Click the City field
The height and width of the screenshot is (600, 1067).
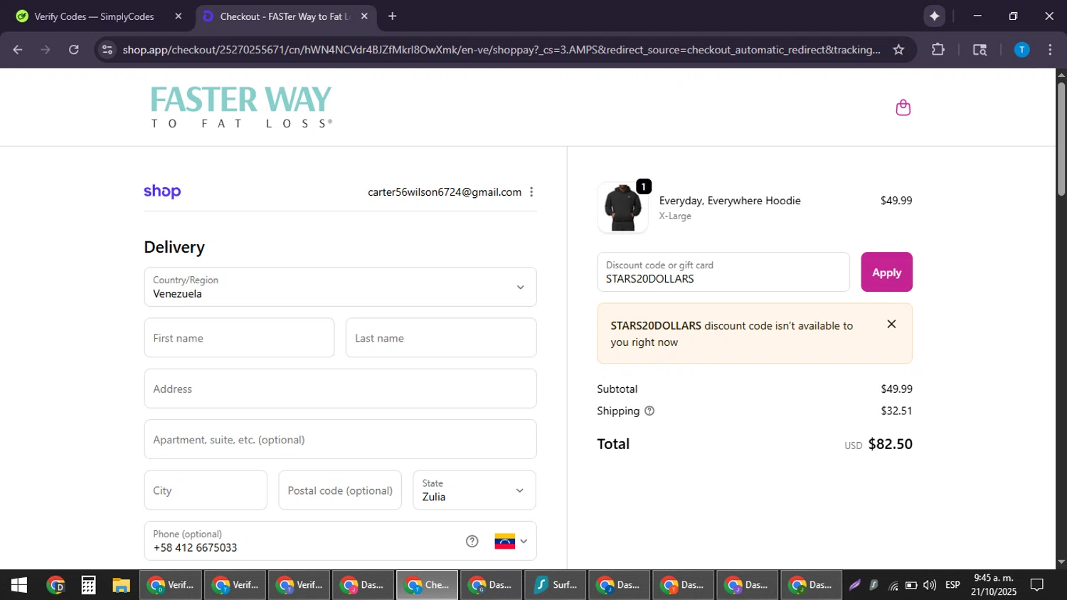point(206,490)
